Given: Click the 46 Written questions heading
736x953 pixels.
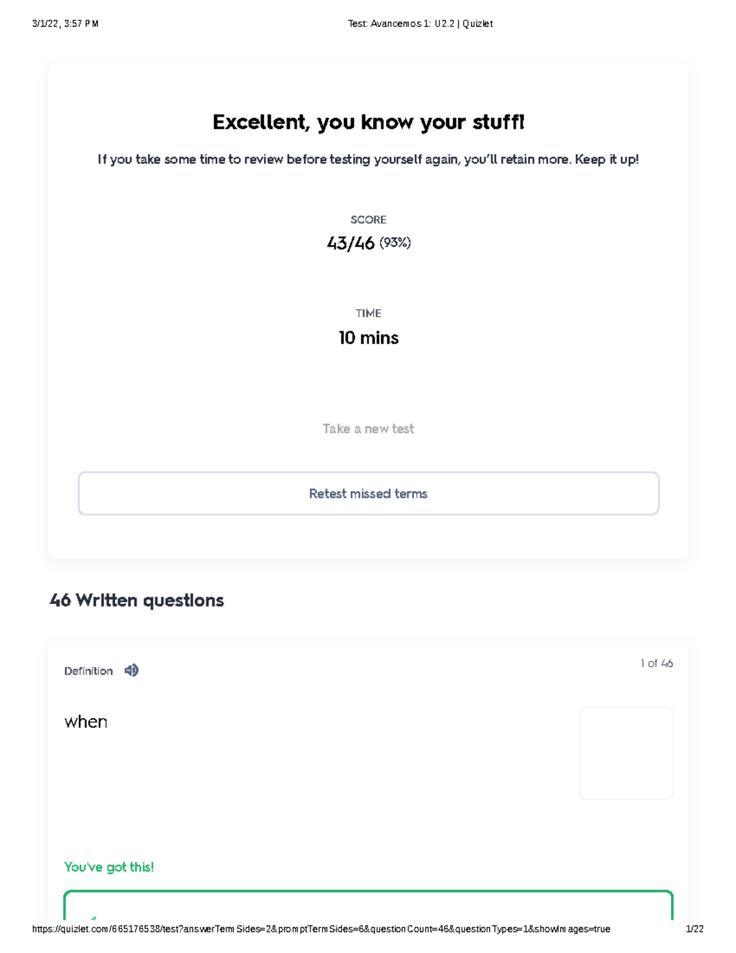Looking at the screenshot, I should point(136,601).
